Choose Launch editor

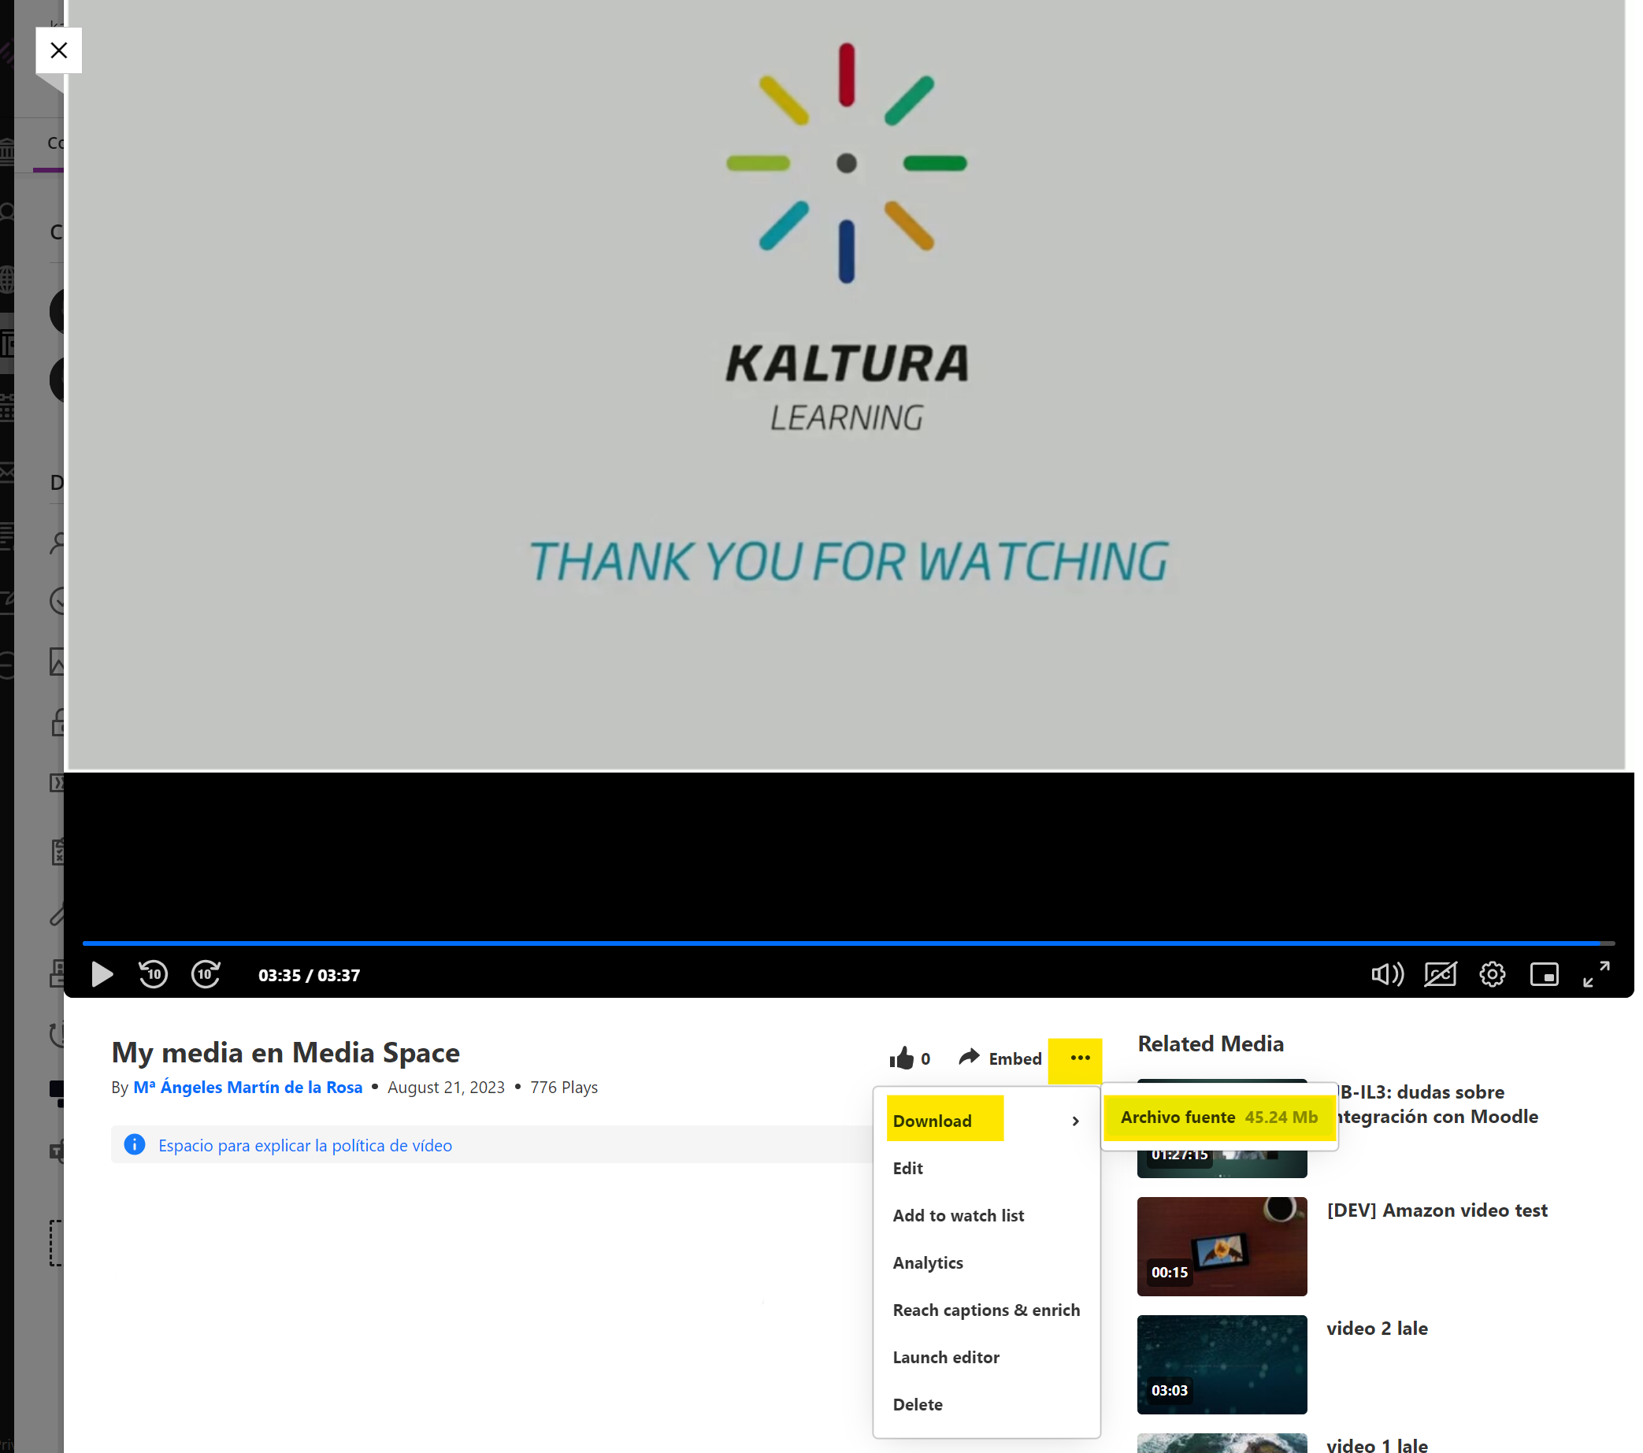click(x=945, y=1358)
